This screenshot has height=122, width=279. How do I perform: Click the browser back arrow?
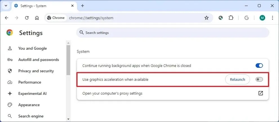click(x=7, y=18)
